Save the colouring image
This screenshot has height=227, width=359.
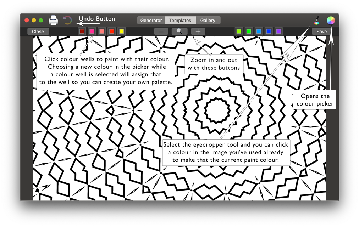pyautogui.click(x=321, y=32)
